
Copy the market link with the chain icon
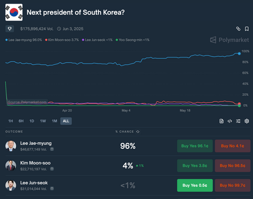tap(238, 29)
